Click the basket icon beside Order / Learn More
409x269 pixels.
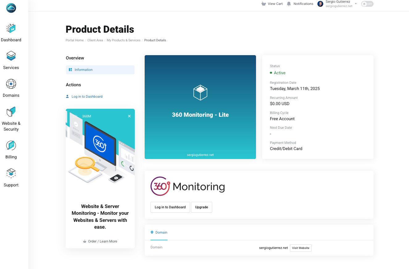pos(85,241)
